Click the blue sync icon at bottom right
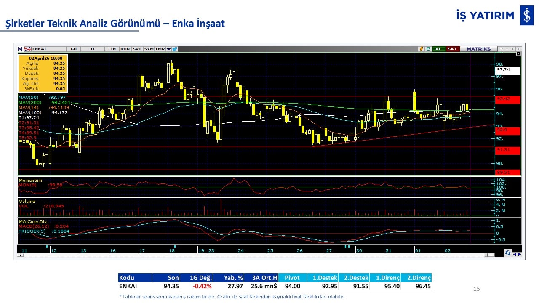Screen dimensions: 539x303 pos(508,253)
